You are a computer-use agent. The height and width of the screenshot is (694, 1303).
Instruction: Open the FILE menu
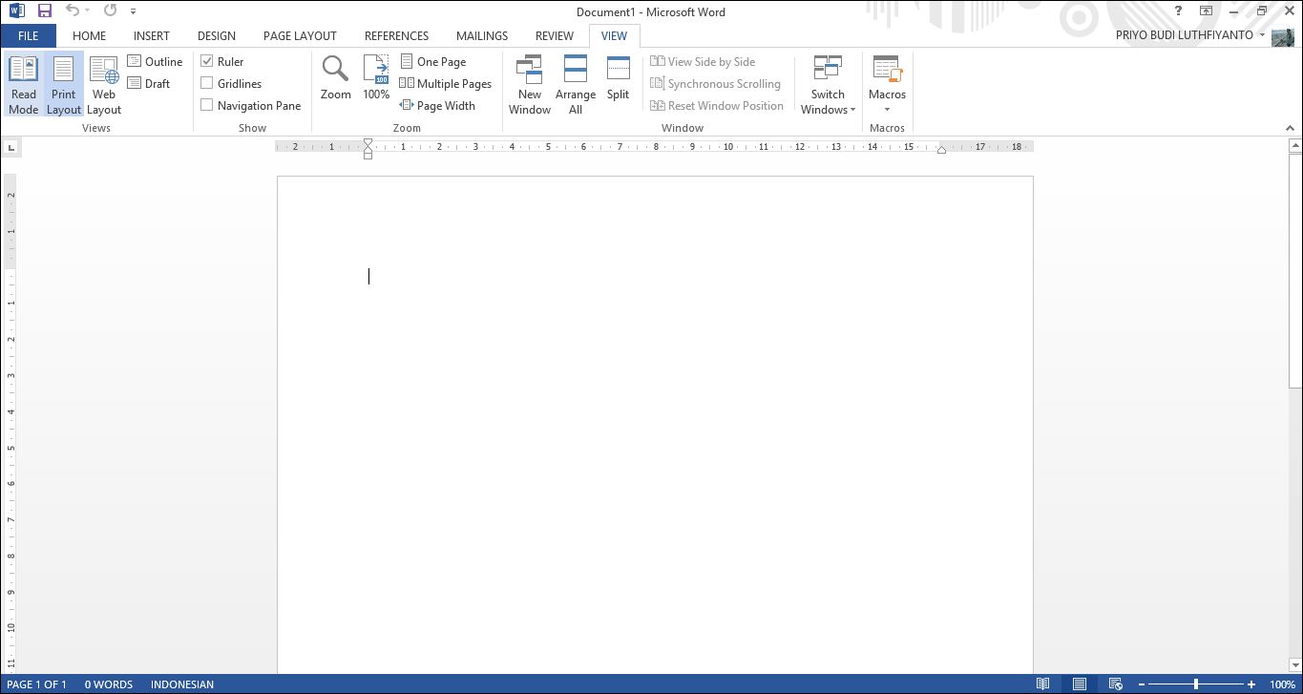28,35
